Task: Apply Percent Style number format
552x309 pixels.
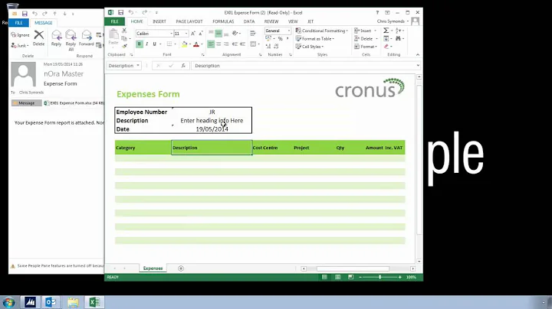Action: pos(281,38)
